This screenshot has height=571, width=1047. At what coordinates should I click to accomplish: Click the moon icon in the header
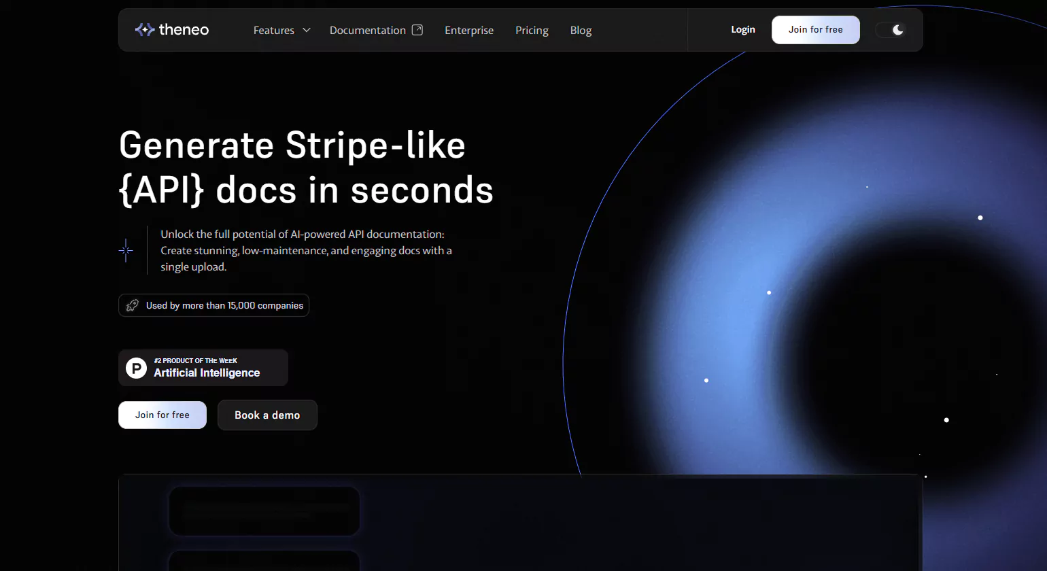click(x=897, y=30)
